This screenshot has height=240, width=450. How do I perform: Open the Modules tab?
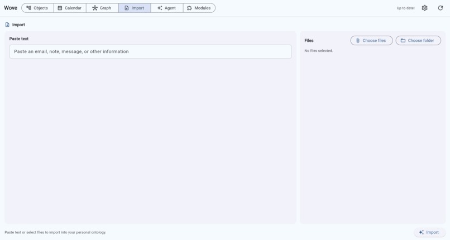tap(199, 8)
